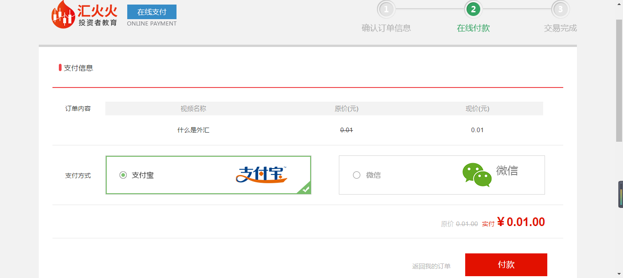Screen dimensions: 623x278
Task: Click the 什么是外汇 video name
Action: click(x=193, y=130)
